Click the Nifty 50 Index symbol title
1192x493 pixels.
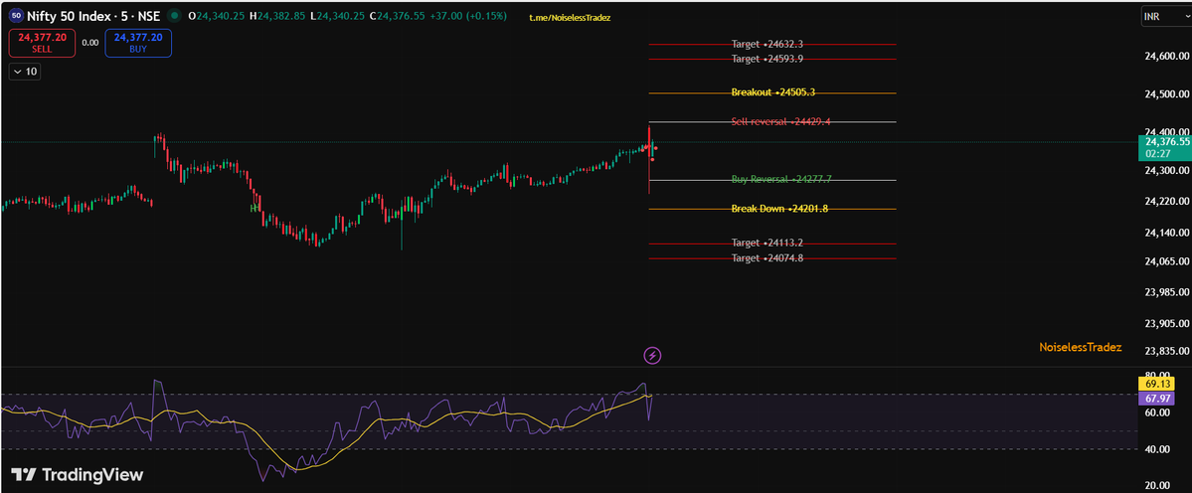click(93, 15)
